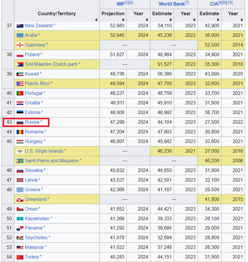The width and height of the screenshot is (248, 262).
Task: Click the Puerto Rico flag icon
Action: click(20, 84)
